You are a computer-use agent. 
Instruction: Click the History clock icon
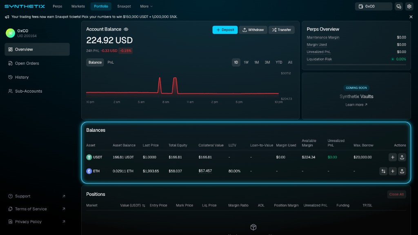pyautogui.click(x=10, y=77)
